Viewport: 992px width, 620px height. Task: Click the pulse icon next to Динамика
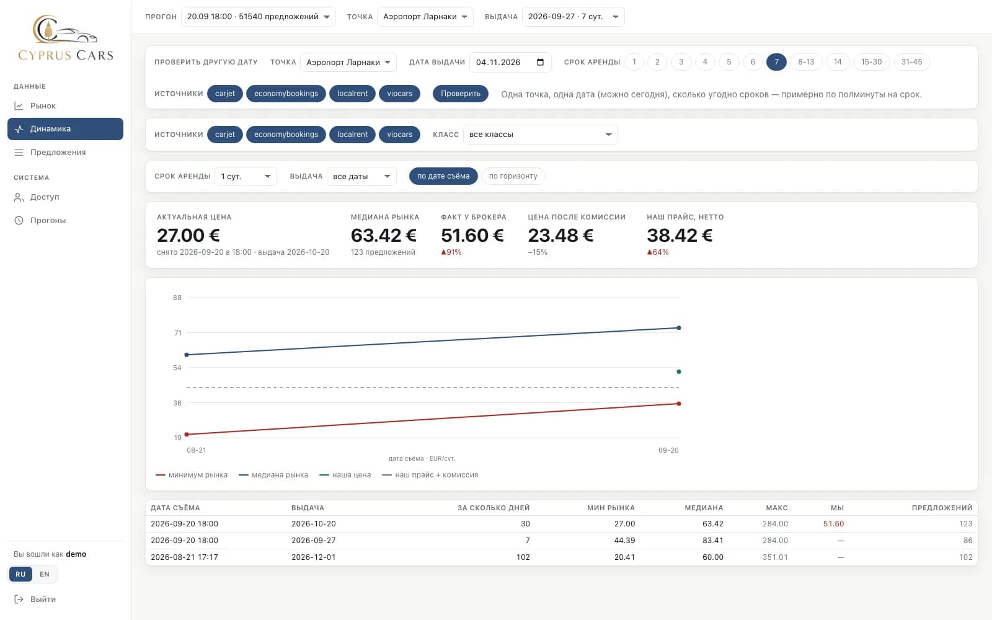[x=19, y=129]
